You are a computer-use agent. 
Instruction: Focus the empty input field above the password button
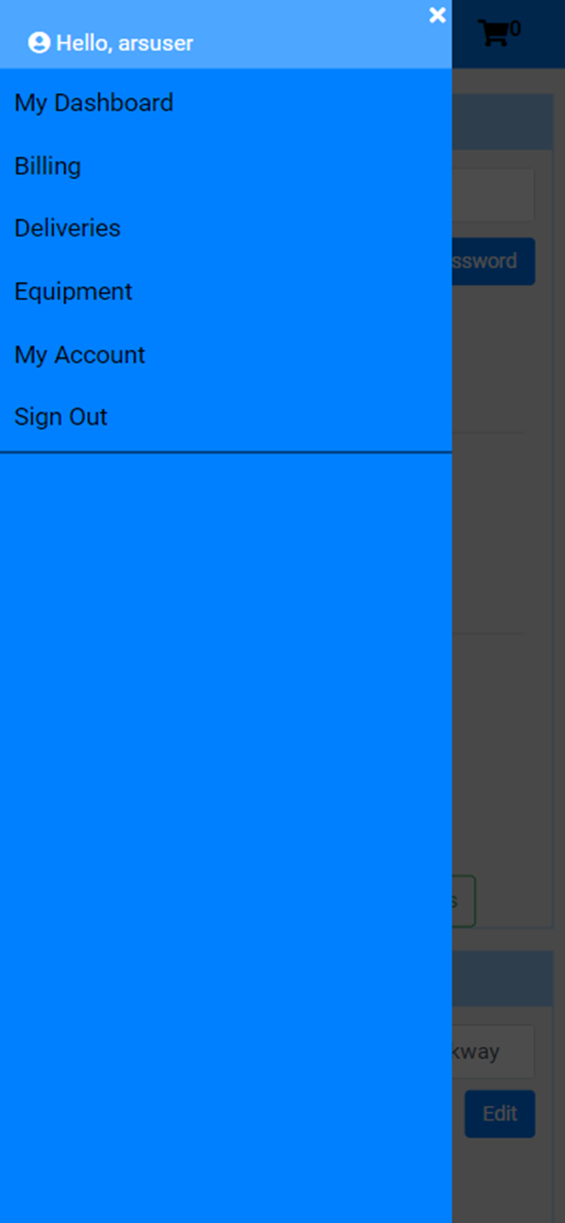click(493, 195)
